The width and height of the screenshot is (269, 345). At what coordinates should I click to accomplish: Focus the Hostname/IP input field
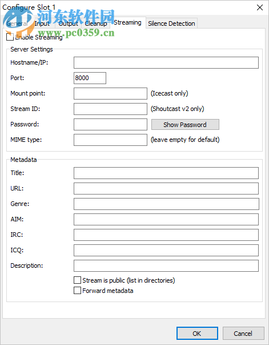(x=166, y=63)
